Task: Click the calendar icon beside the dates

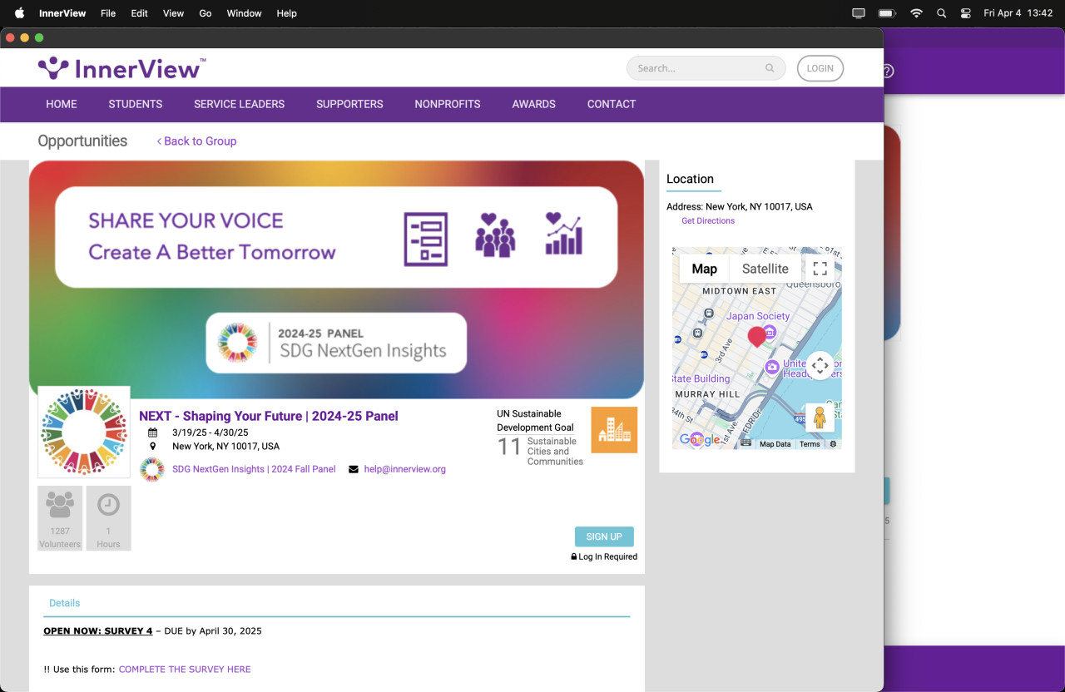Action: tap(152, 432)
